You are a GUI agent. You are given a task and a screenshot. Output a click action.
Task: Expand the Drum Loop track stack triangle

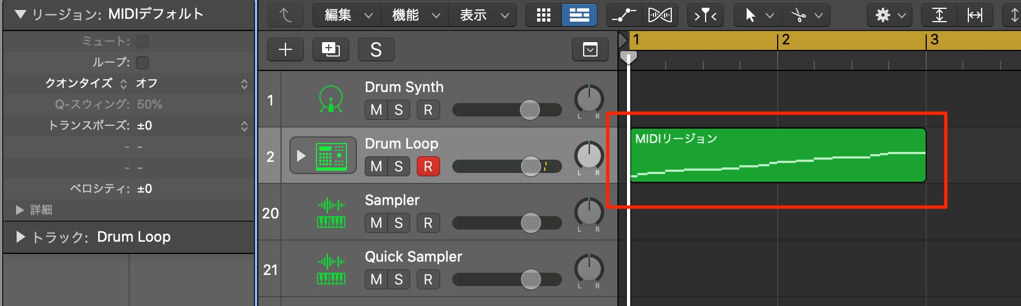(301, 155)
